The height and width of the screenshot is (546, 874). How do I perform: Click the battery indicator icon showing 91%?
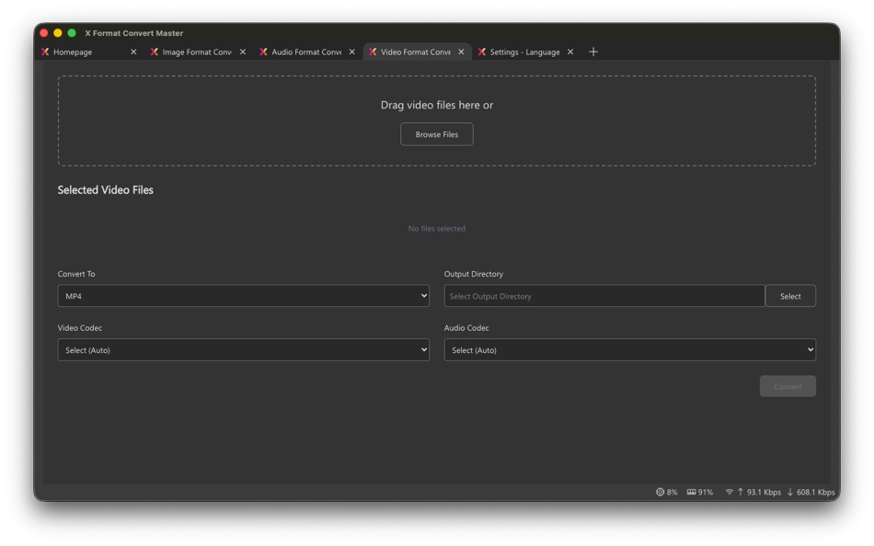tap(690, 492)
